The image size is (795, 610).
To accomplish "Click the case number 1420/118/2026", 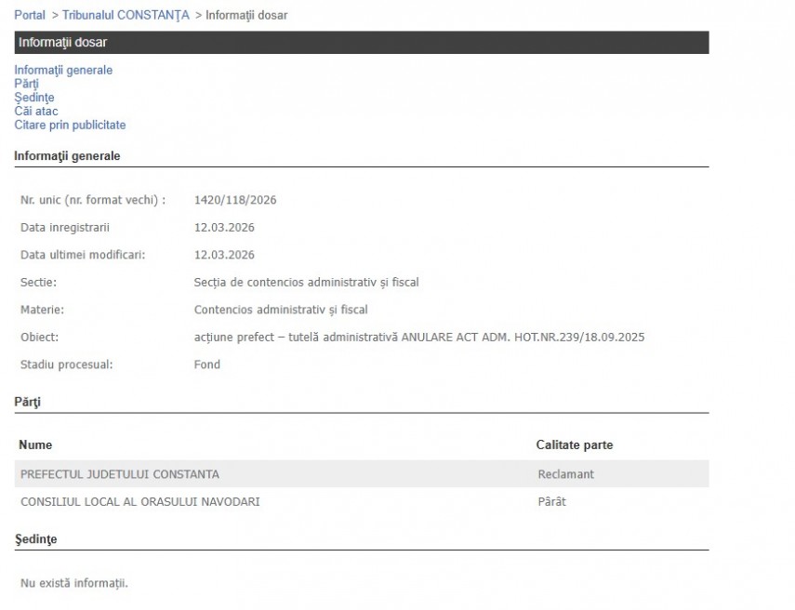I will pos(235,200).
